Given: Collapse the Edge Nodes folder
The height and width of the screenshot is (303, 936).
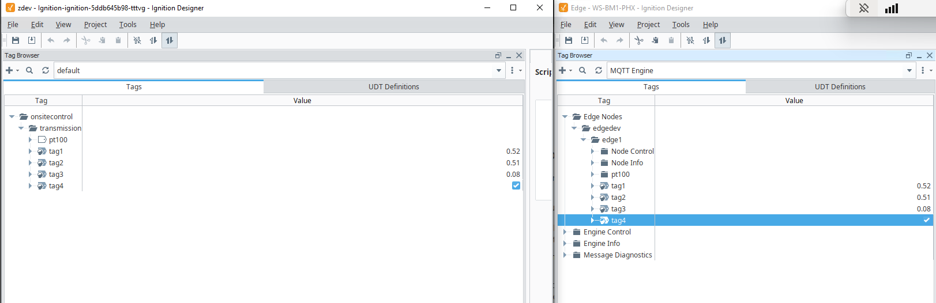Looking at the screenshot, I should pos(565,116).
